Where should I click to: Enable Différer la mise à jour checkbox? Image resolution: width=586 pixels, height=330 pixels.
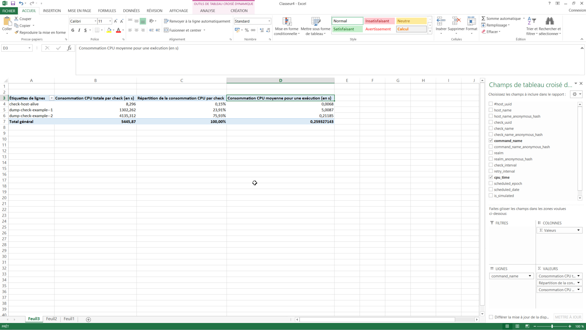pyautogui.click(x=491, y=317)
